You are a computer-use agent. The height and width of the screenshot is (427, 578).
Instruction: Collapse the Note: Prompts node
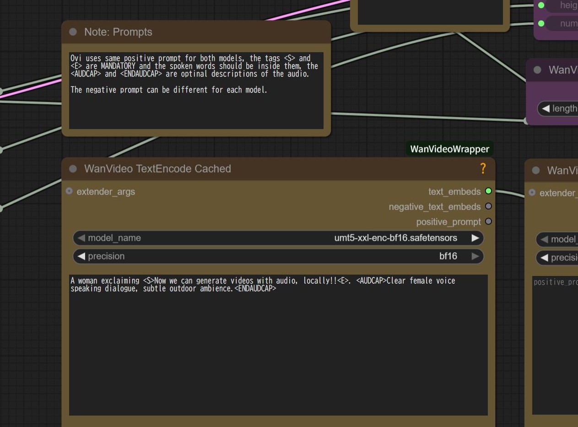[73, 32]
